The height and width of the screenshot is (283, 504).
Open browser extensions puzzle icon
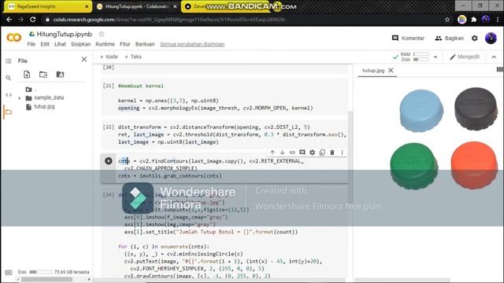click(474, 20)
